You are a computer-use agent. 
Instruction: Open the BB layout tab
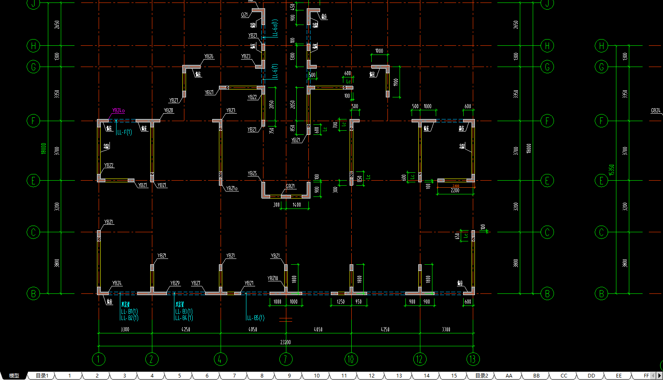[x=536, y=376]
